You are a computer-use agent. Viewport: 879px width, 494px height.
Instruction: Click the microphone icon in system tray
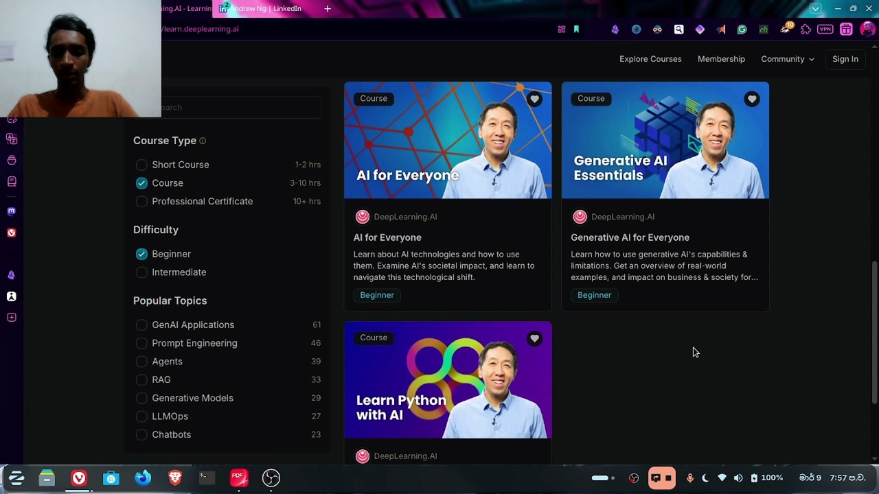click(x=689, y=478)
